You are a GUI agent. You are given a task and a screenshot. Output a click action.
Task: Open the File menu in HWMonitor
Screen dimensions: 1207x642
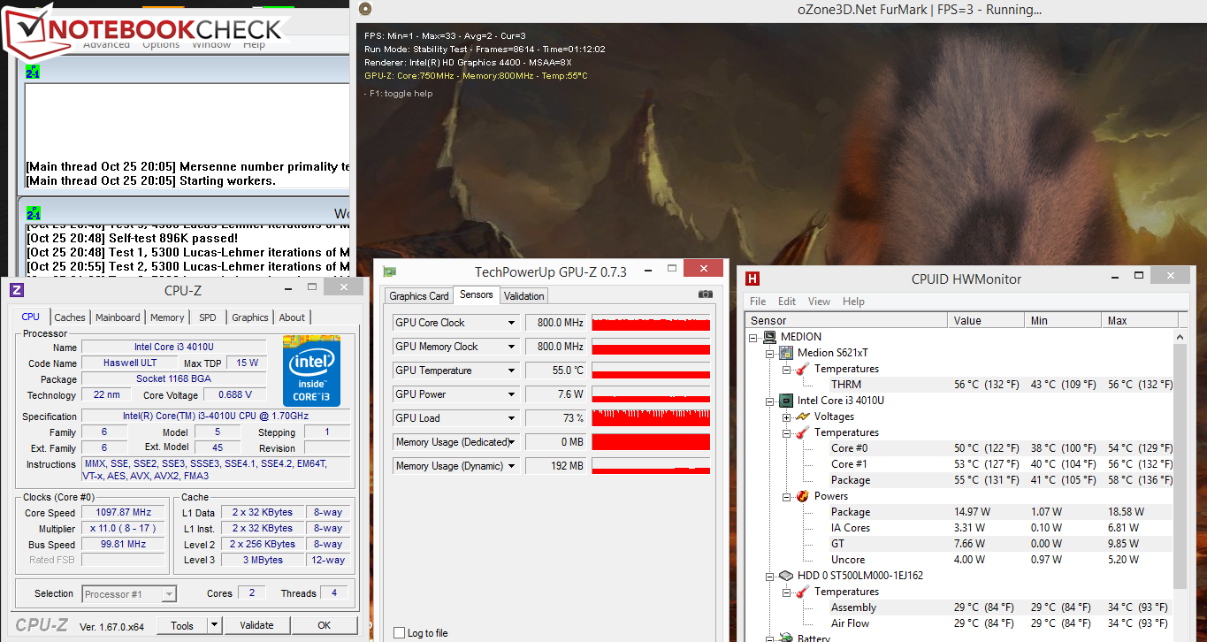tap(758, 302)
